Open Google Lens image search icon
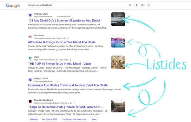Viewport: 191px width, 122px height. pos(142,5)
